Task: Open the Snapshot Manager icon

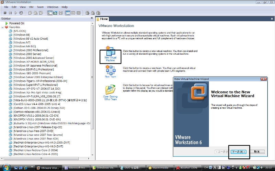Action: pyautogui.click(x=41, y=13)
